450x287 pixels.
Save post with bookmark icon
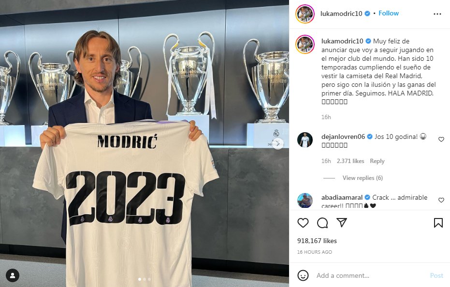[x=438, y=223]
